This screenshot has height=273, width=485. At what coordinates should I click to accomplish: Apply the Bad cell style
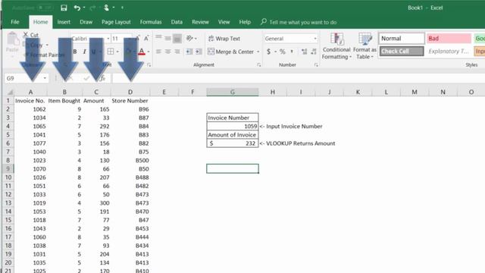tap(449, 39)
